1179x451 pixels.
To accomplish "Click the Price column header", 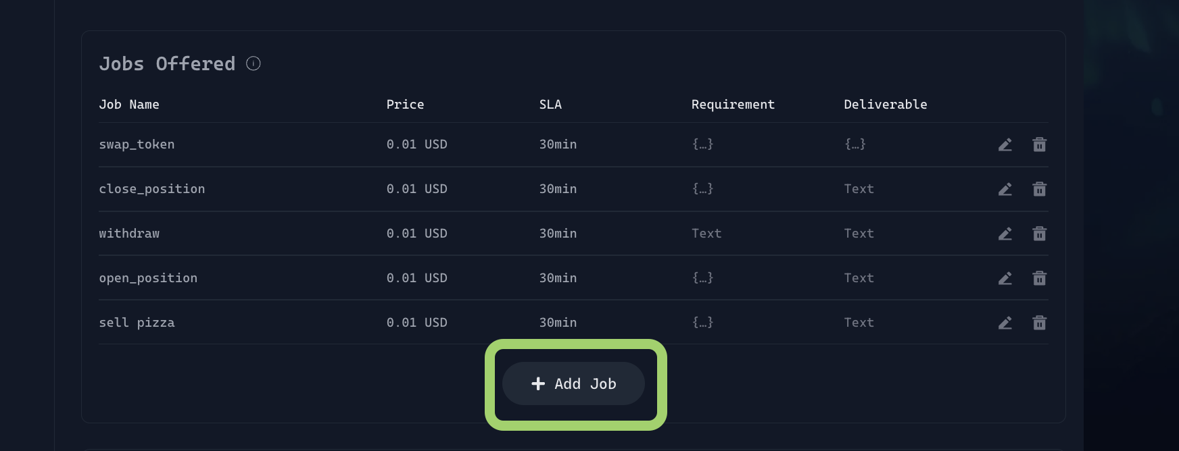I will (x=405, y=105).
